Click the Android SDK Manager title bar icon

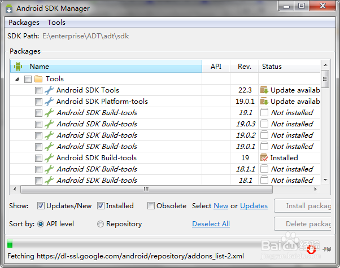click(9, 8)
